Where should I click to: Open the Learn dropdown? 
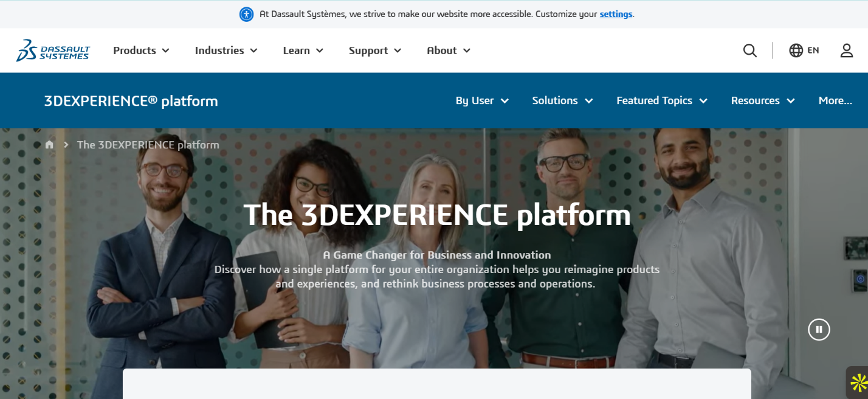303,50
